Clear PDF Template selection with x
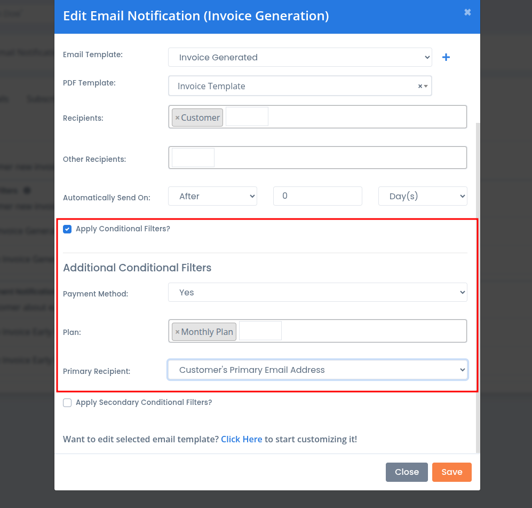Viewport: 532px width, 508px height. click(420, 86)
